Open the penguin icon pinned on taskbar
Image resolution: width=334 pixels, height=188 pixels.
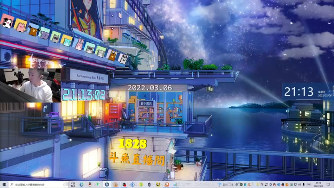coord(90,184)
